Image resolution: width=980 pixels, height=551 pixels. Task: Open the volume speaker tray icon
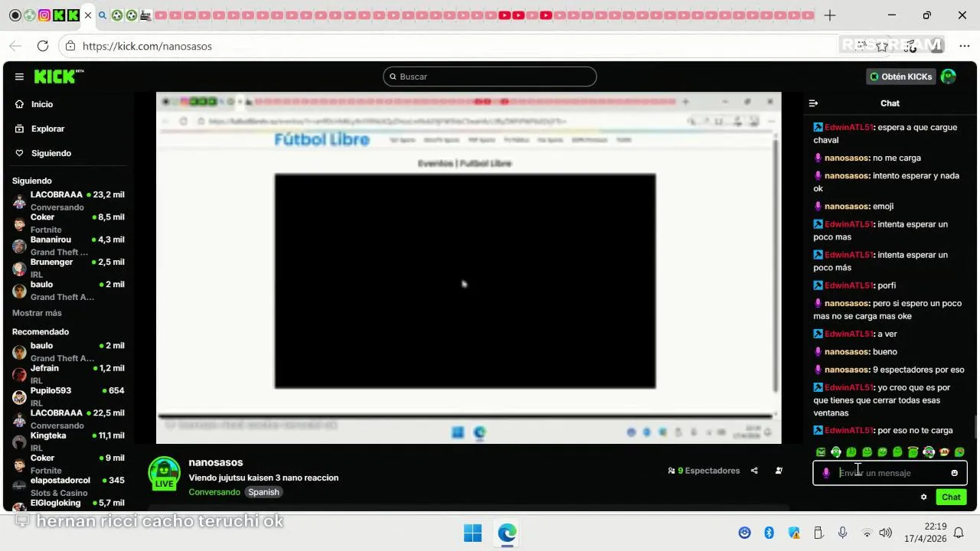point(886,533)
